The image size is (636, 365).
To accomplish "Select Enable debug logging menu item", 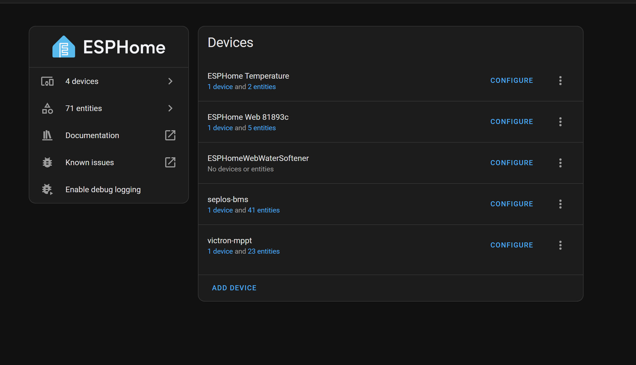I will coord(103,189).
